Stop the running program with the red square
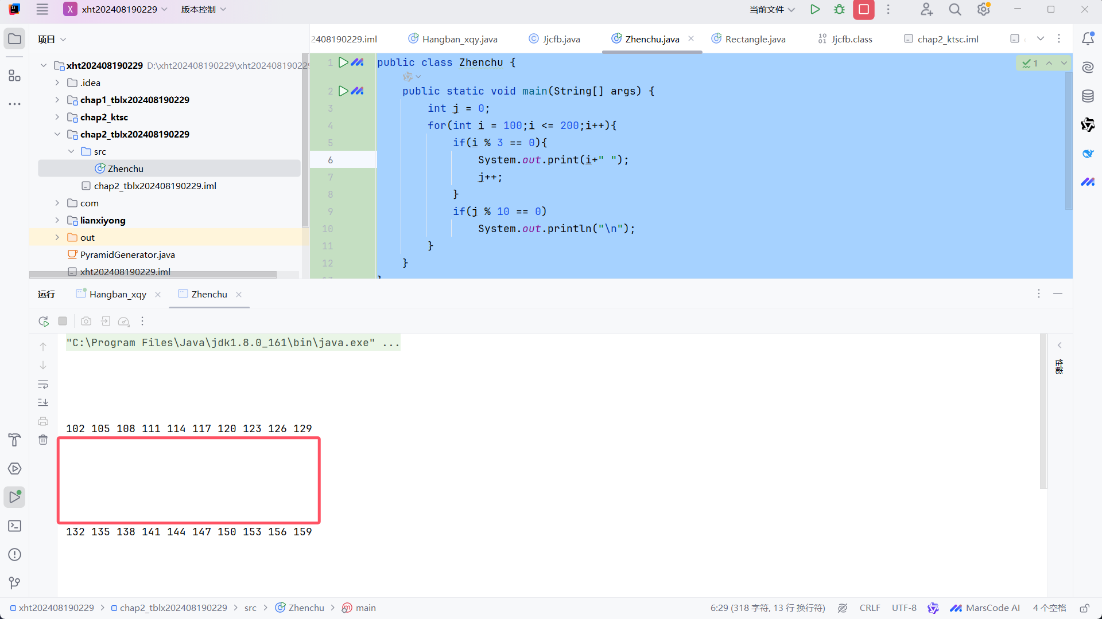1102x619 pixels. tap(864, 9)
